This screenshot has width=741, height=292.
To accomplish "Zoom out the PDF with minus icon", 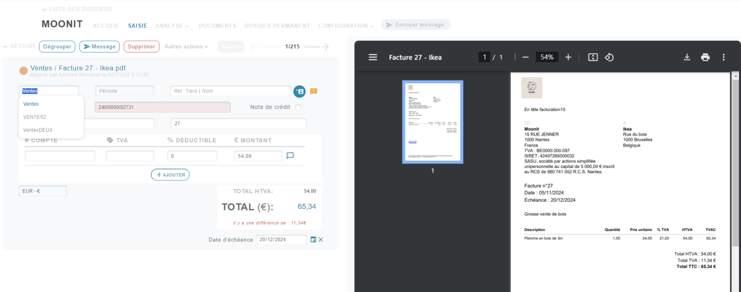I will coord(525,57).
